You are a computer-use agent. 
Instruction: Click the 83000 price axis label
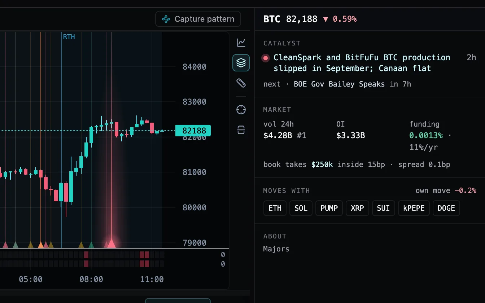pos(195,102)
